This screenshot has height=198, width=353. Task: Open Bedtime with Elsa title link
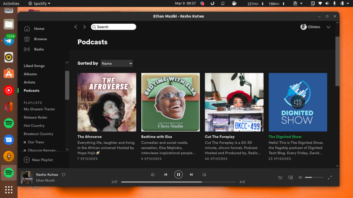157,137
